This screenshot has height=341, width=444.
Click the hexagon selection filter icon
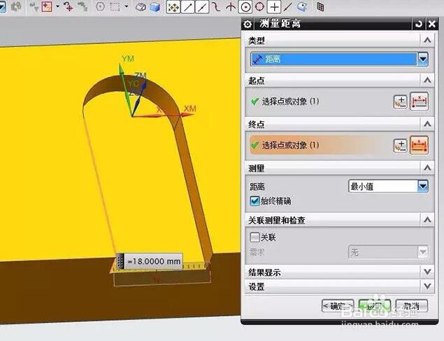(100, 7)
